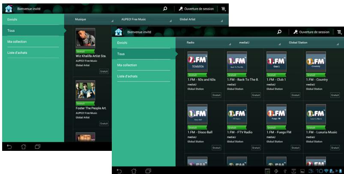The height and width of the screenshot is (174, 344).
Task: Tap Gratuit button for 1.FM - Disco Ball
Action: [x=216, y=148]
